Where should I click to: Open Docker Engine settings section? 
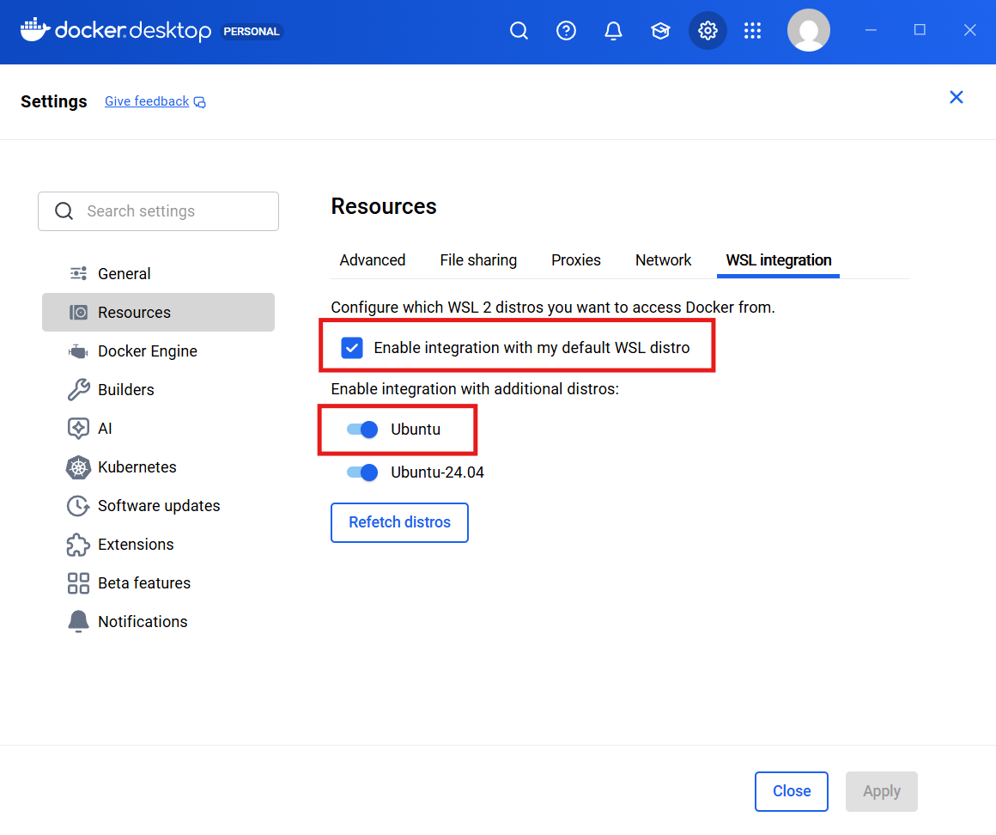[158, 351]
